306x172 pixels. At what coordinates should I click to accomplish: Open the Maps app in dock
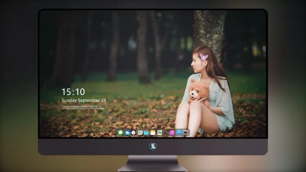[140, 133]
